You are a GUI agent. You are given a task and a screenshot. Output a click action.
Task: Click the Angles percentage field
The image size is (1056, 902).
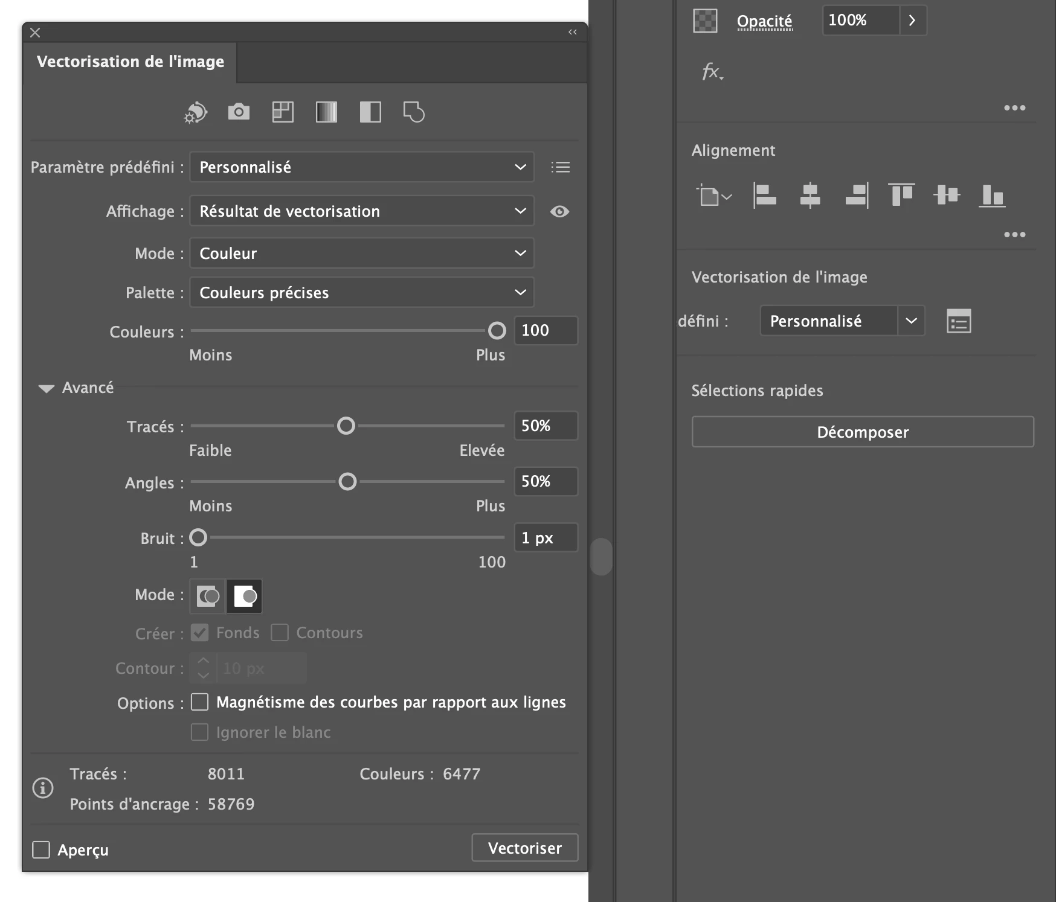(546, 482)
